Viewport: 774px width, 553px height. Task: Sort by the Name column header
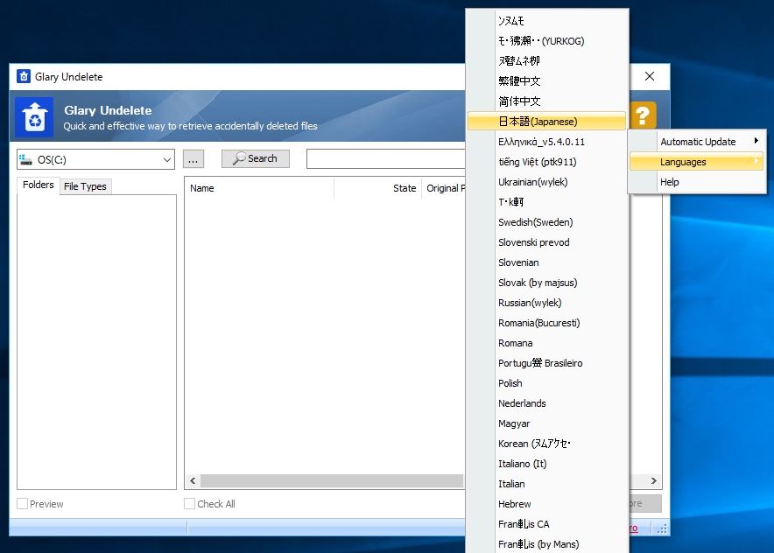click(260, 188)
